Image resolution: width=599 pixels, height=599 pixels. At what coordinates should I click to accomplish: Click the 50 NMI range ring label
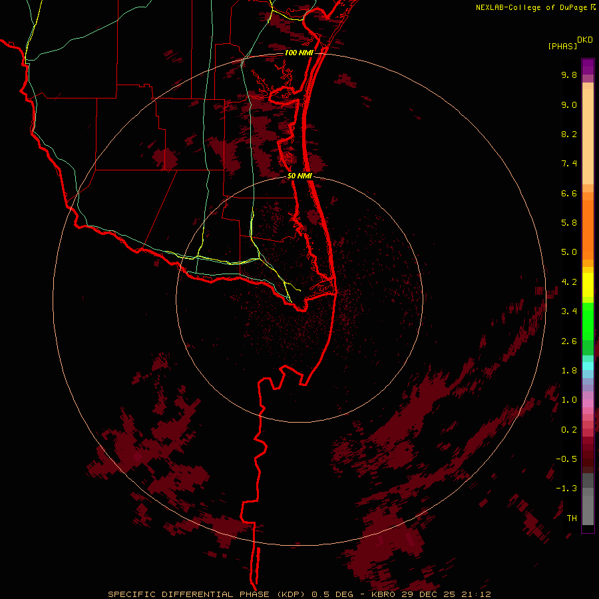point(300,176)
